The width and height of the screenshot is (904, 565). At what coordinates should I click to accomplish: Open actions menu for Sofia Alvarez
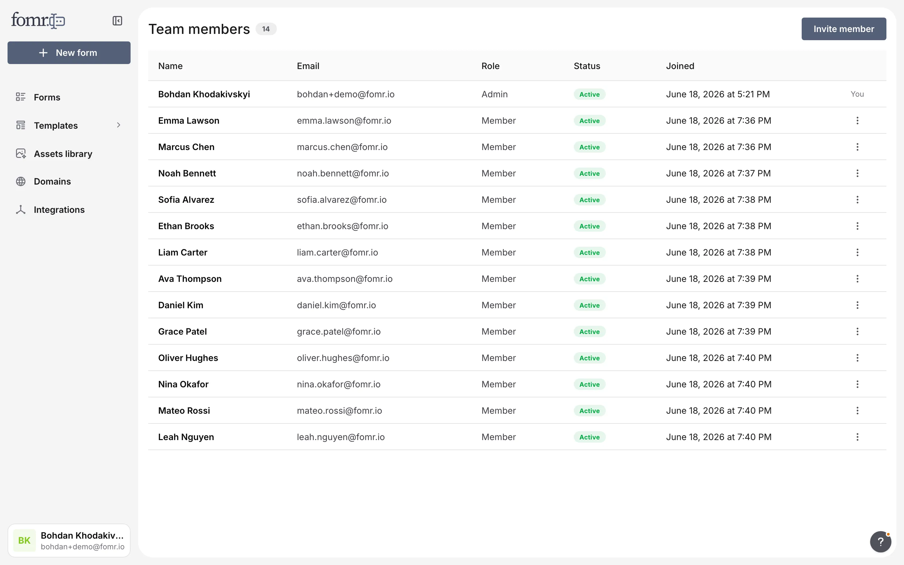[x=857, y=200]
